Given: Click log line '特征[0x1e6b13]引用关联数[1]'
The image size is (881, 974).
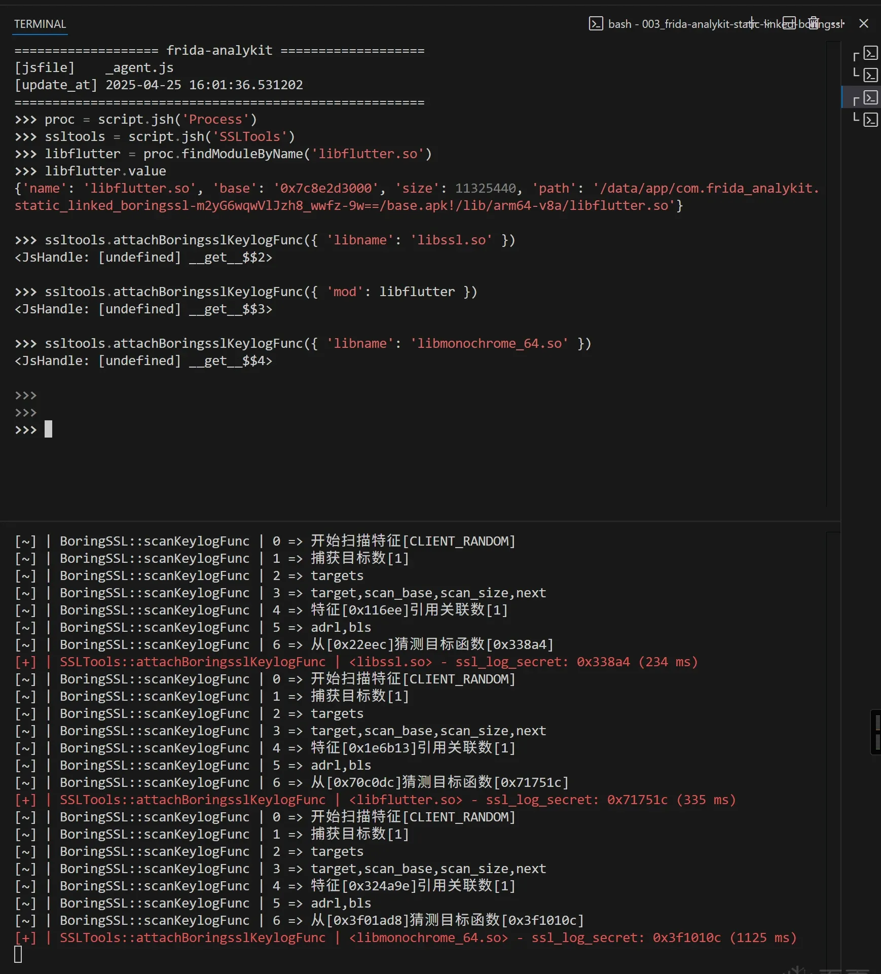Looking at the screenshot, I should 413,747.
